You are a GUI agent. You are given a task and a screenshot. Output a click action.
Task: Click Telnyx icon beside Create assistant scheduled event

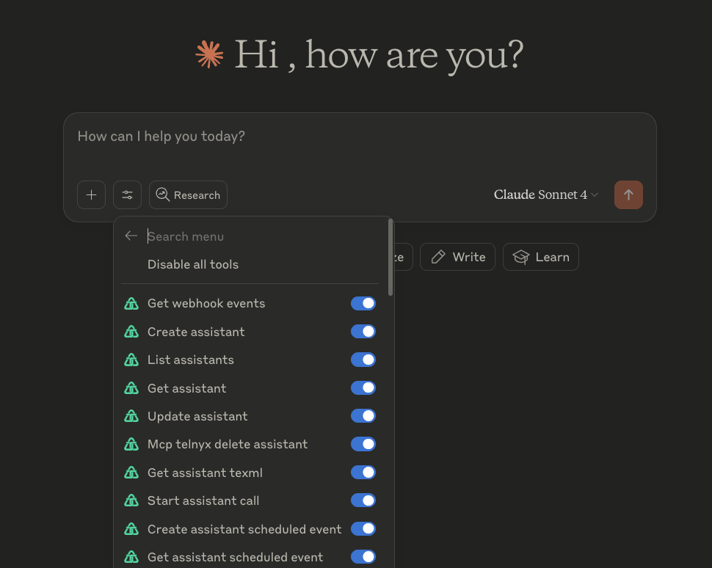point(131,528)
